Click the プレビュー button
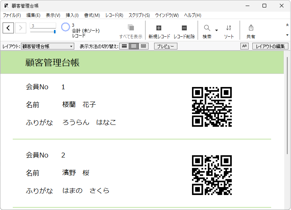The width and height of the screenshot is (291, 210). pos(165,46)
